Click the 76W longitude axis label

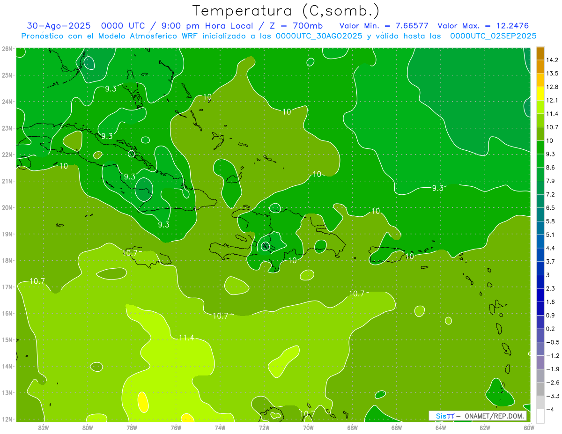tap(176, 427)
